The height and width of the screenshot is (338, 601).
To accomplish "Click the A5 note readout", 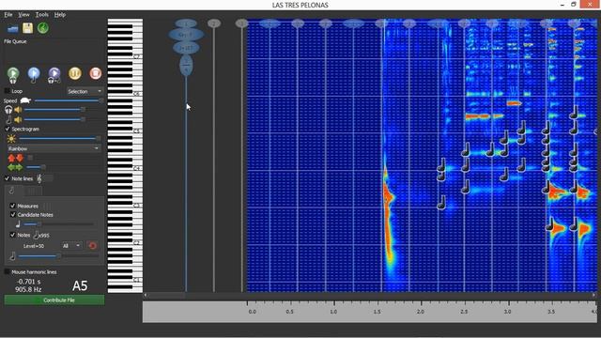I will pyautogui.click(x=80, y=285).
